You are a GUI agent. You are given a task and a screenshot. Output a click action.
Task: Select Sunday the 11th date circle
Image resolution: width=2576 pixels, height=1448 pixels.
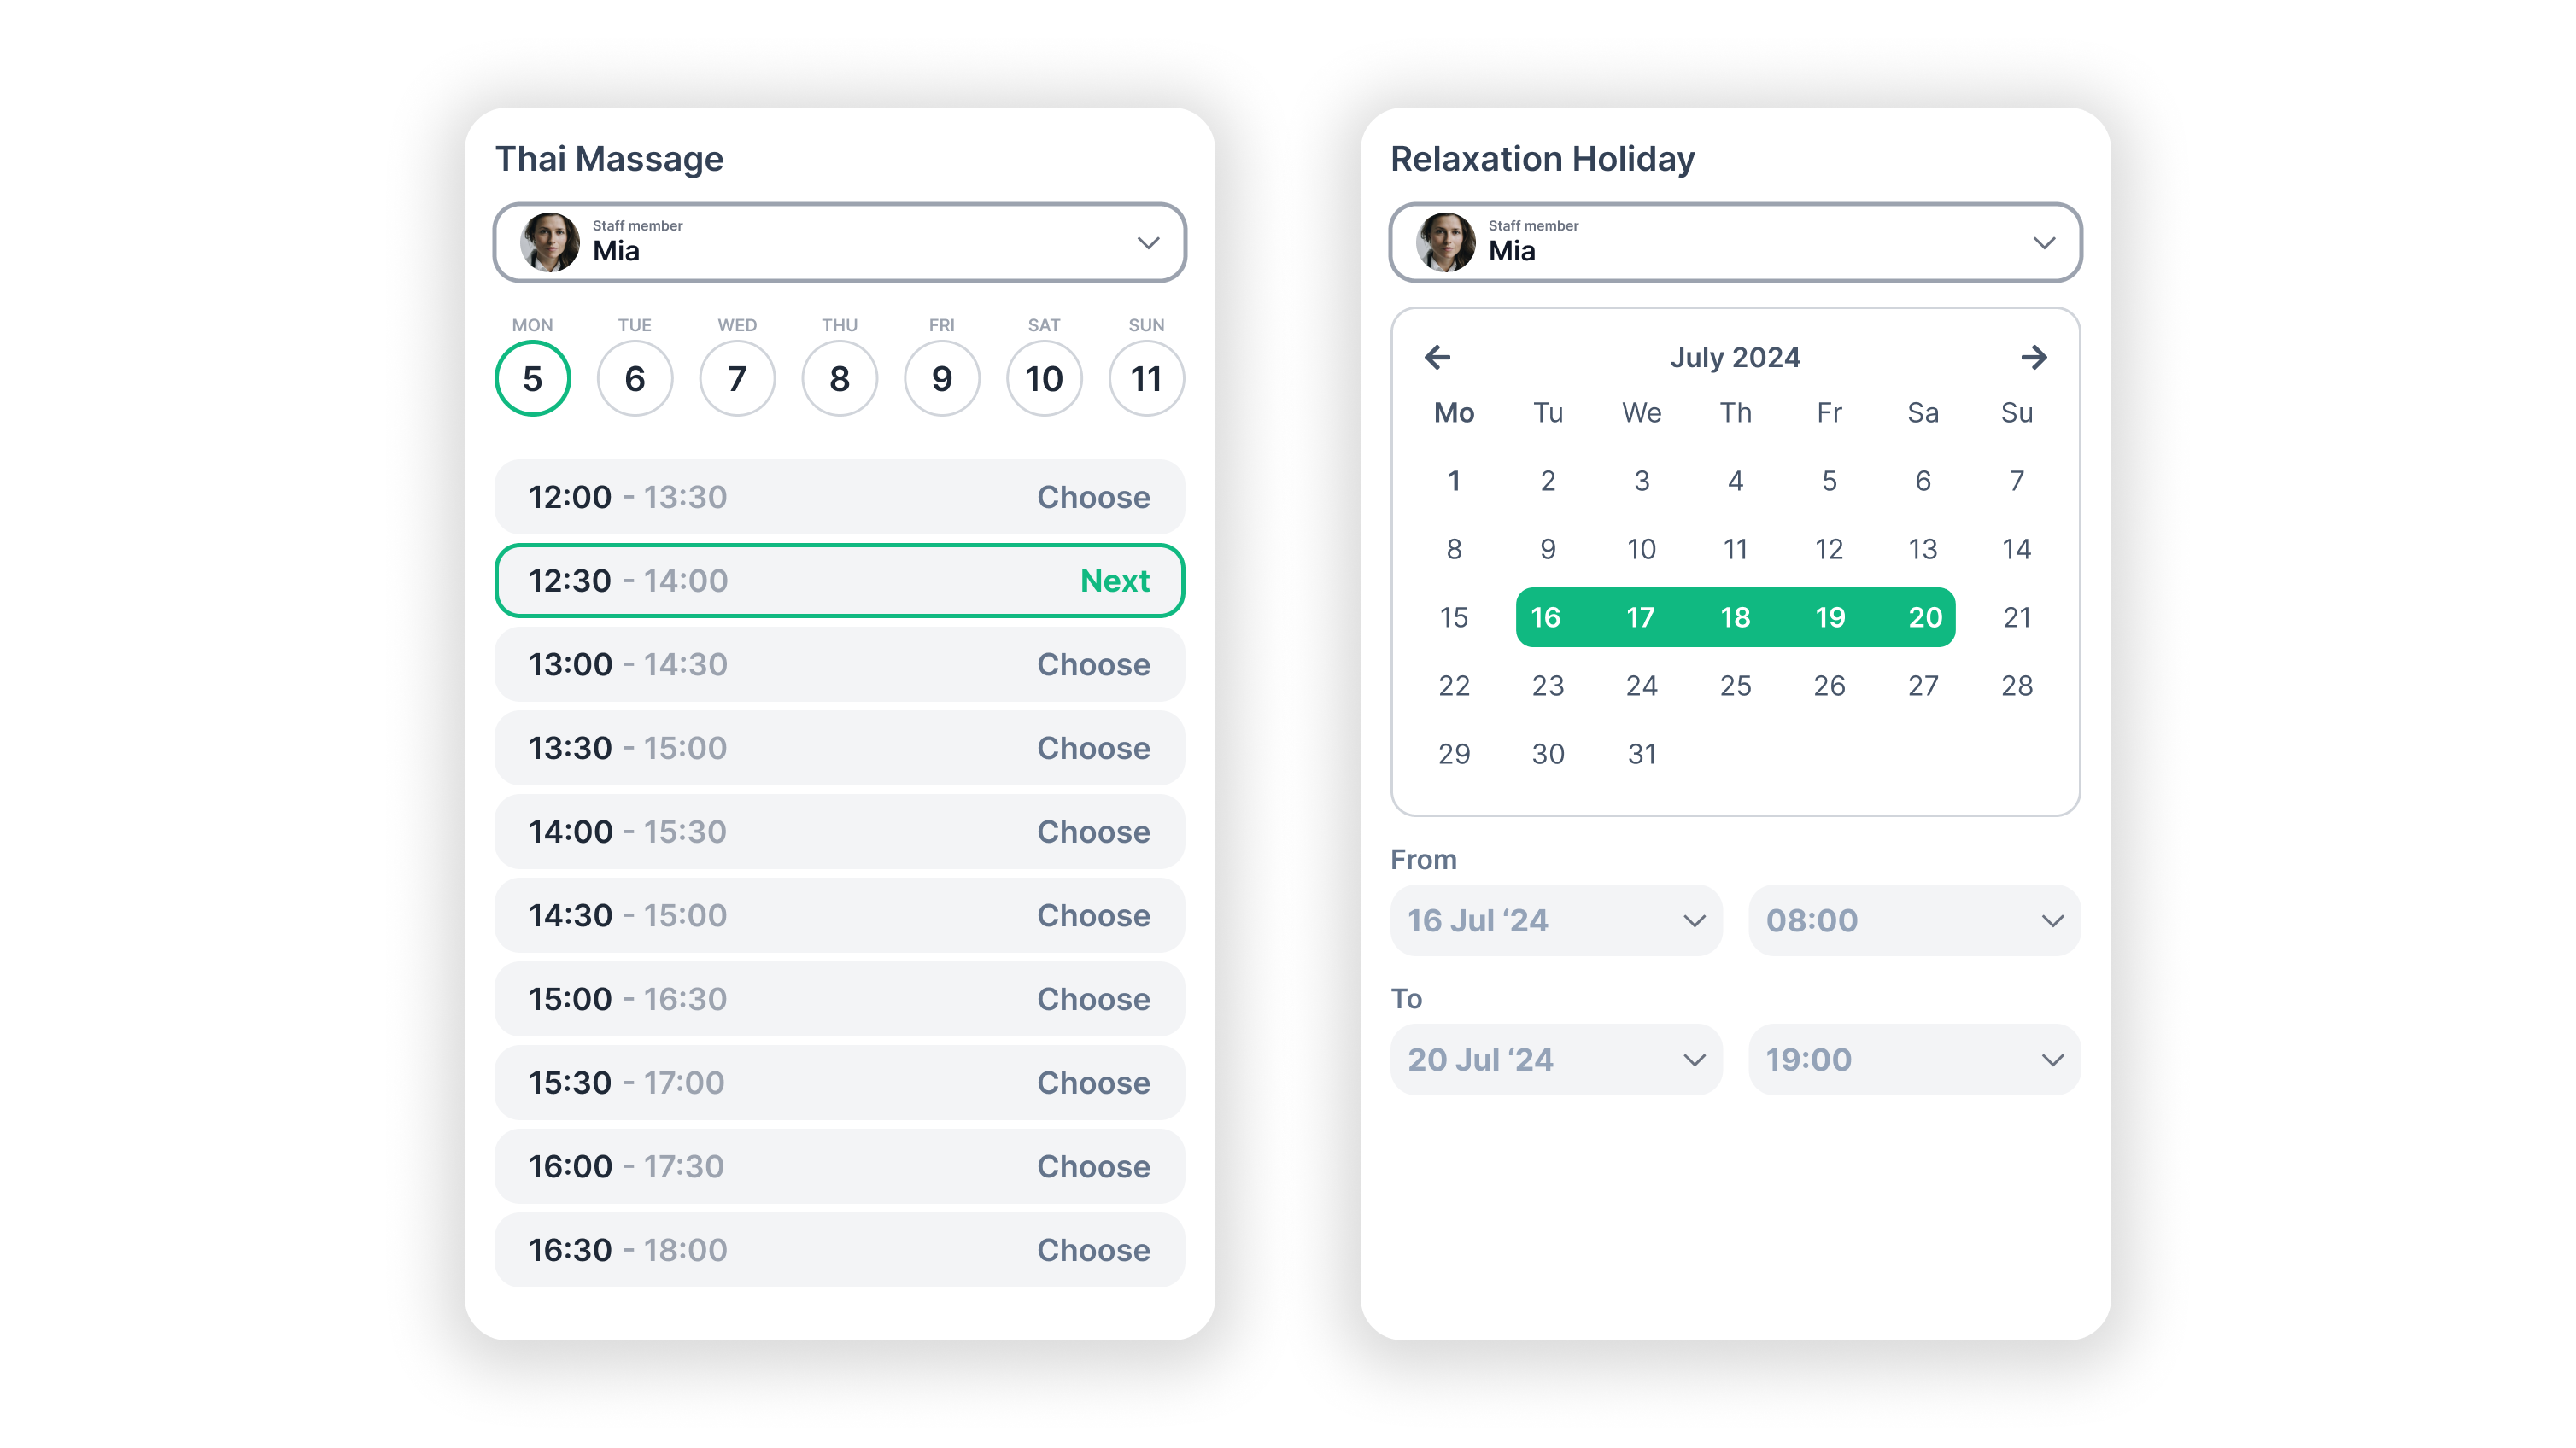coord(1146,377)
